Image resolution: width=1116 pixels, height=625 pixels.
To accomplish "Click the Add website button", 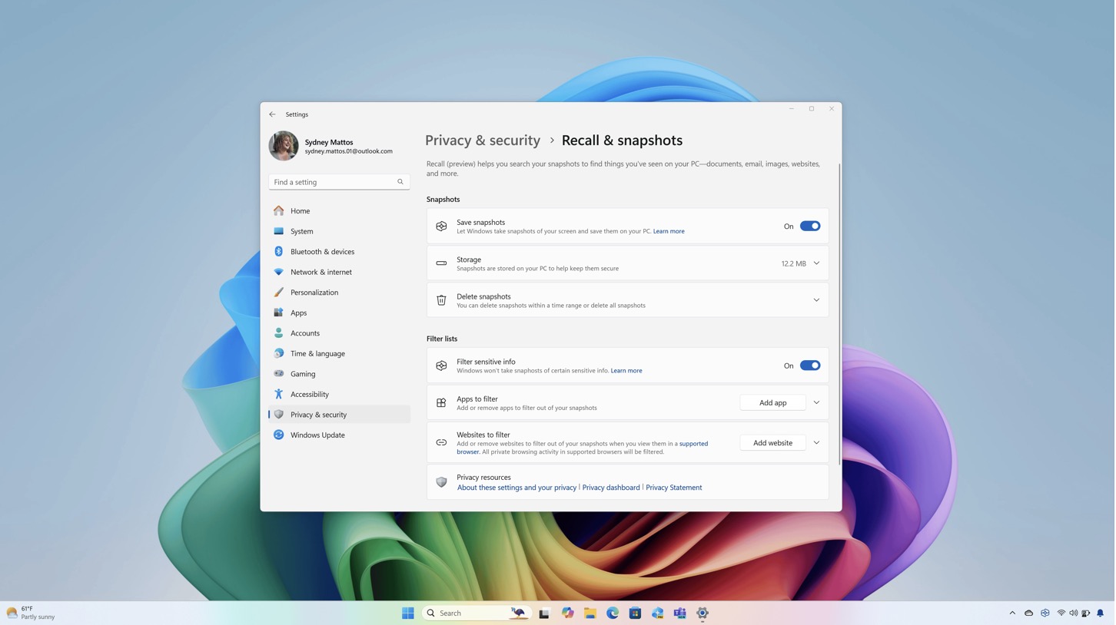I will (x=772, y=443).
